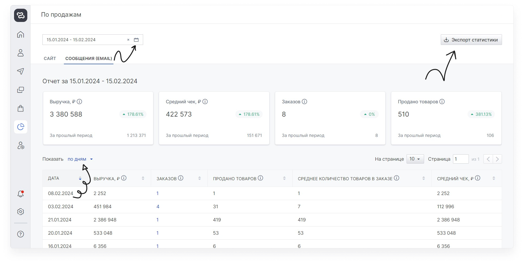Click the 178.61% badge on Выручка card
The height and width of the screenshot is (264, 524).
pyautogui.click(x=133, y=114)
